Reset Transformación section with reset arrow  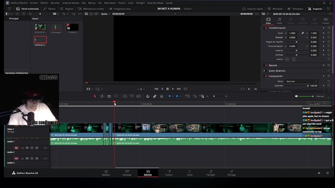(x=329, y=28)
